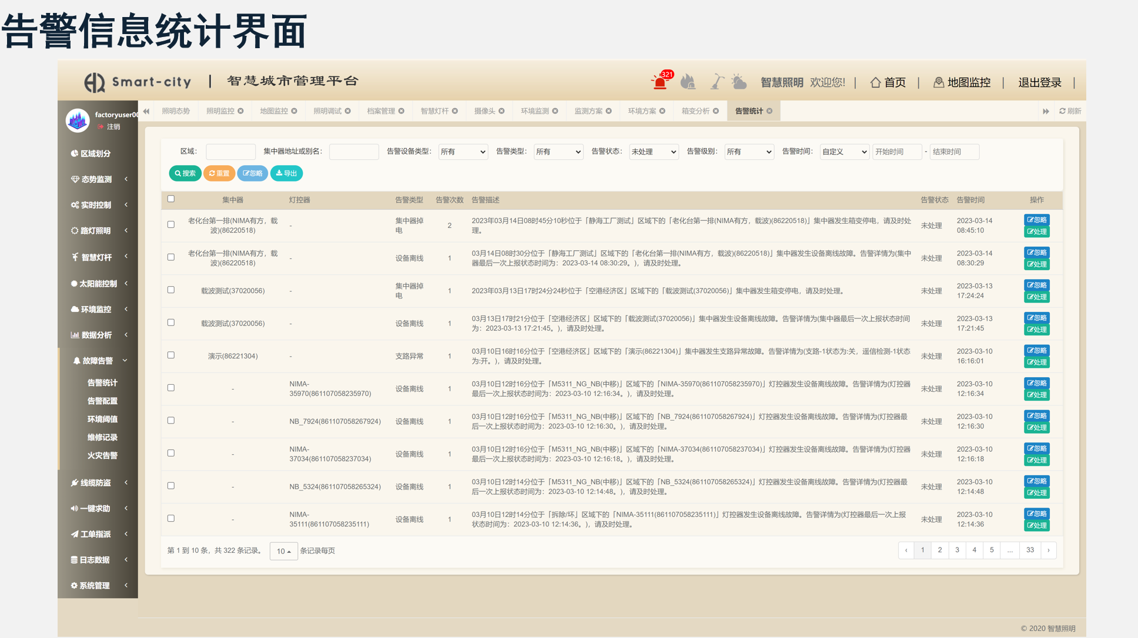Open the alarm bell with 321 badge
Viewport: 1138px width, 638px height.
661,81
